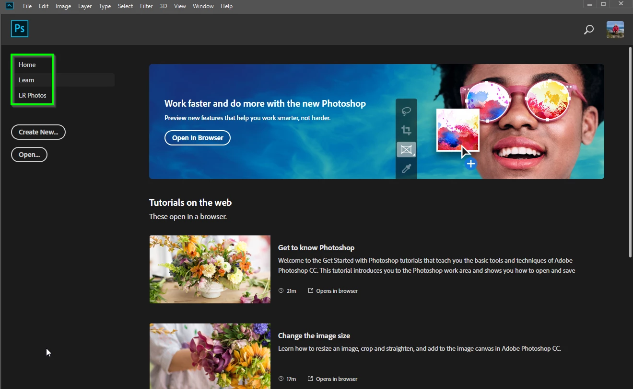The width and height of the screenshot is (633, 389).
Task: Click the Photoshop Ps home logo
Action: pyautogui.click(x=20, y=29)
